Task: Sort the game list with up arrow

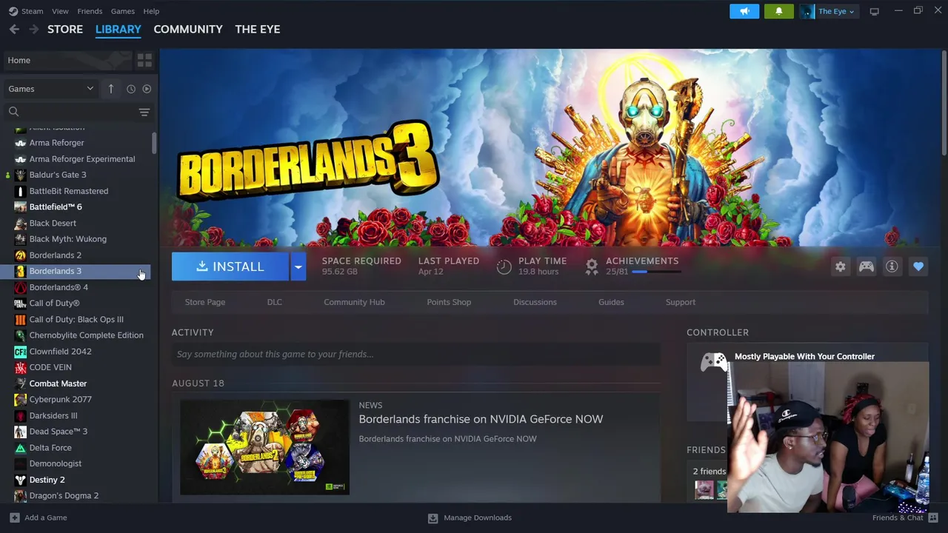Action: pos(111,89)
